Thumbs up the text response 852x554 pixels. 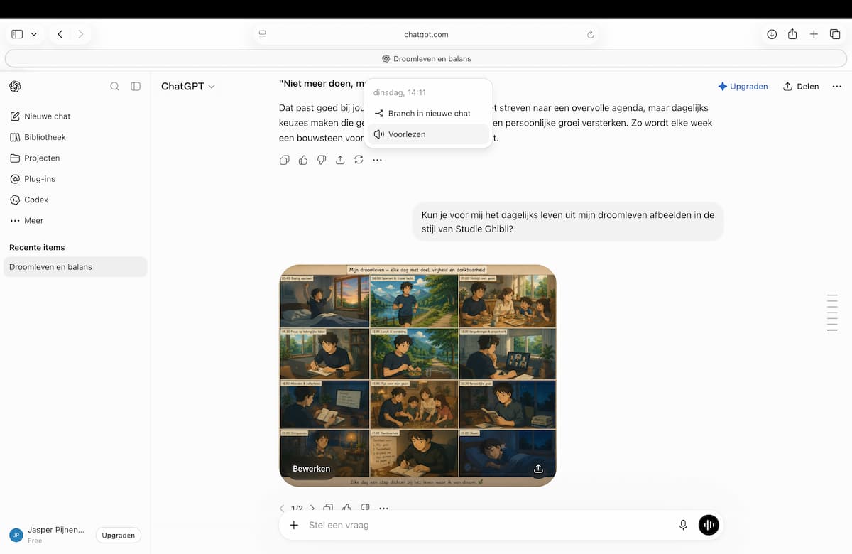pos(303,161)
